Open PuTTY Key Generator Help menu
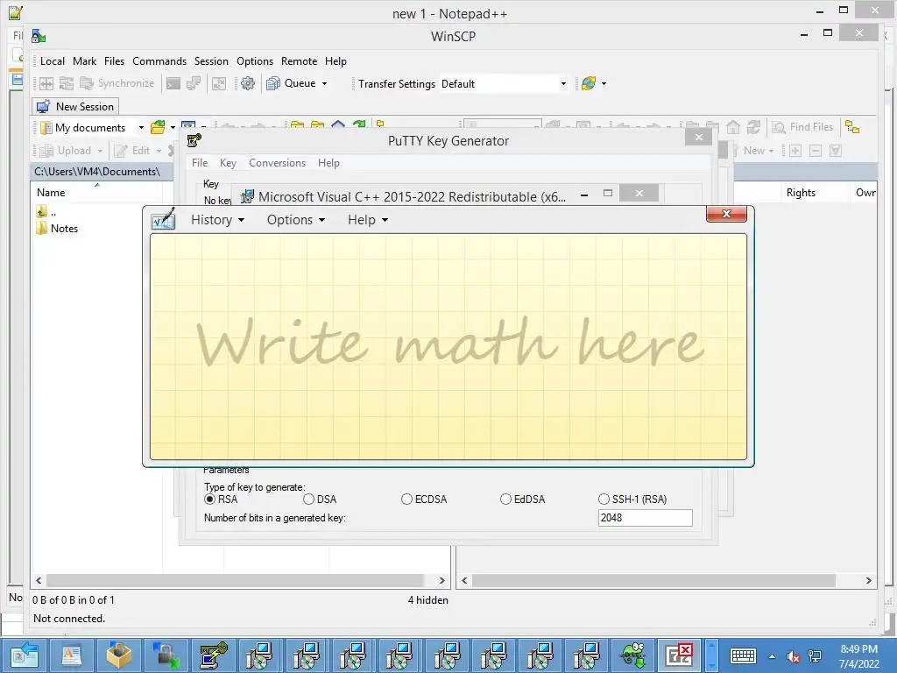 click(328, 163)
